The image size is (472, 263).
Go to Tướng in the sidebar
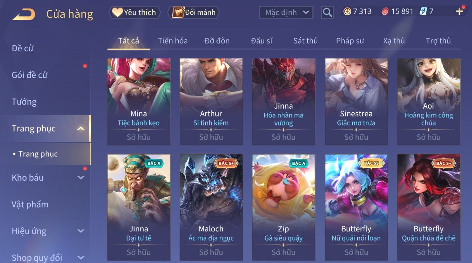24,102
